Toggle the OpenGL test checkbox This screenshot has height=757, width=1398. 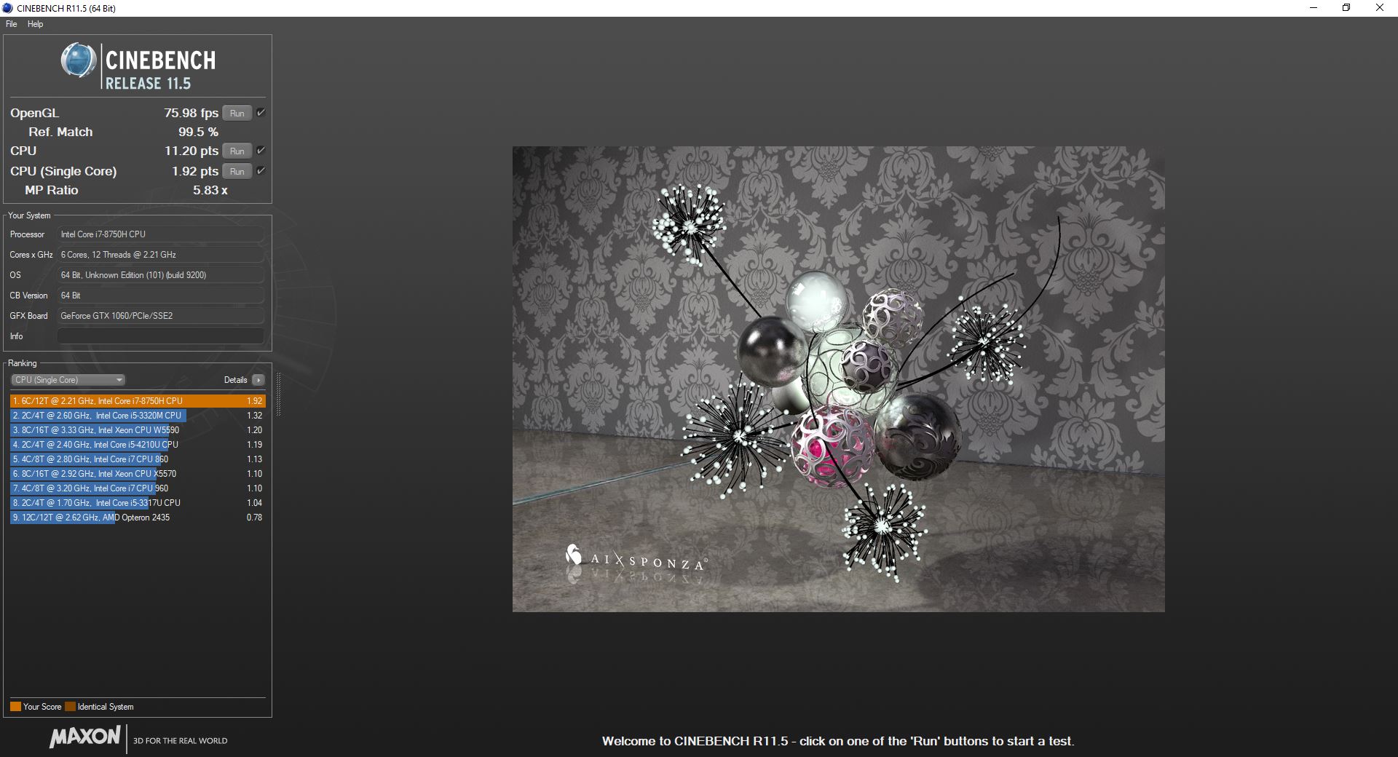point(261,112)
